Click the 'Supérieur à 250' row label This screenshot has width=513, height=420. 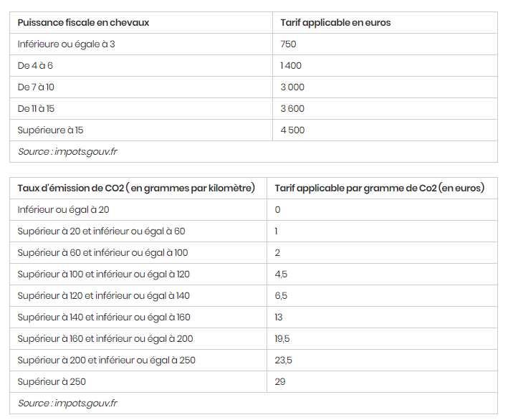pyautogui.click(x=52, y=382)
